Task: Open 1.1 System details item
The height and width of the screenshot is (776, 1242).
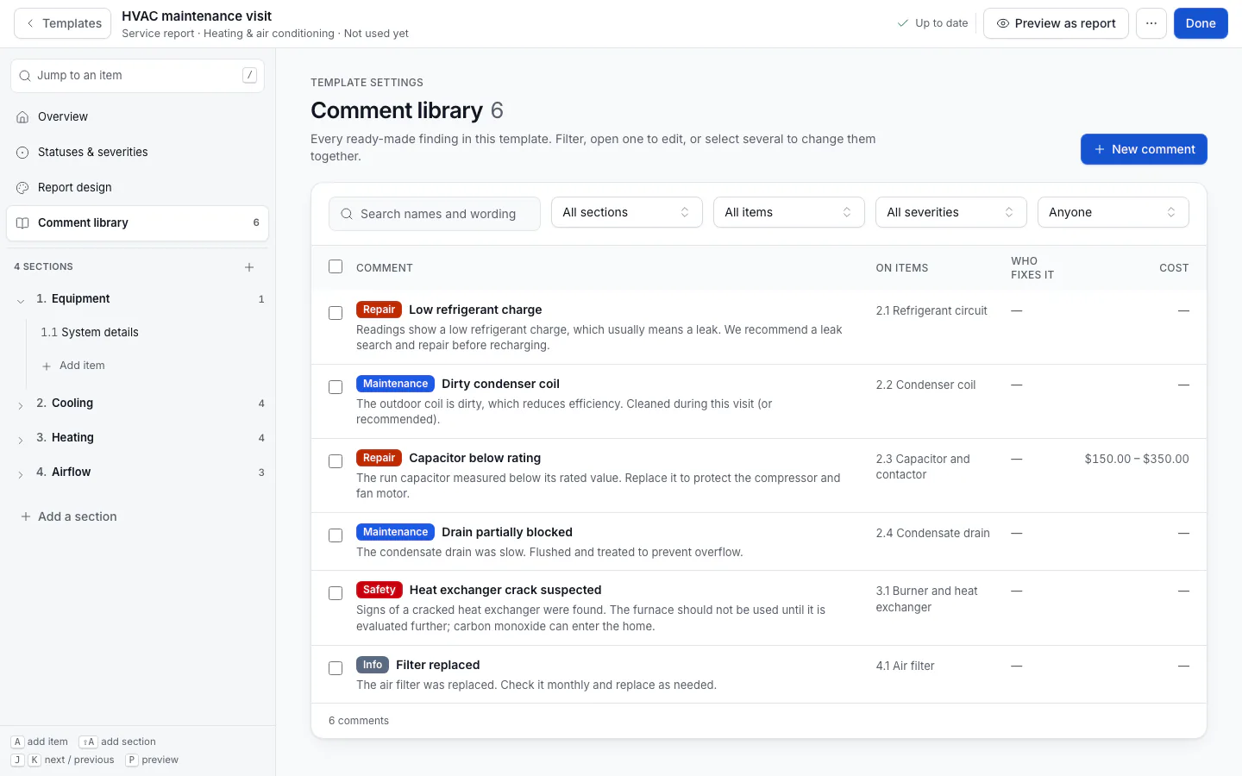Action: point(90,332)
